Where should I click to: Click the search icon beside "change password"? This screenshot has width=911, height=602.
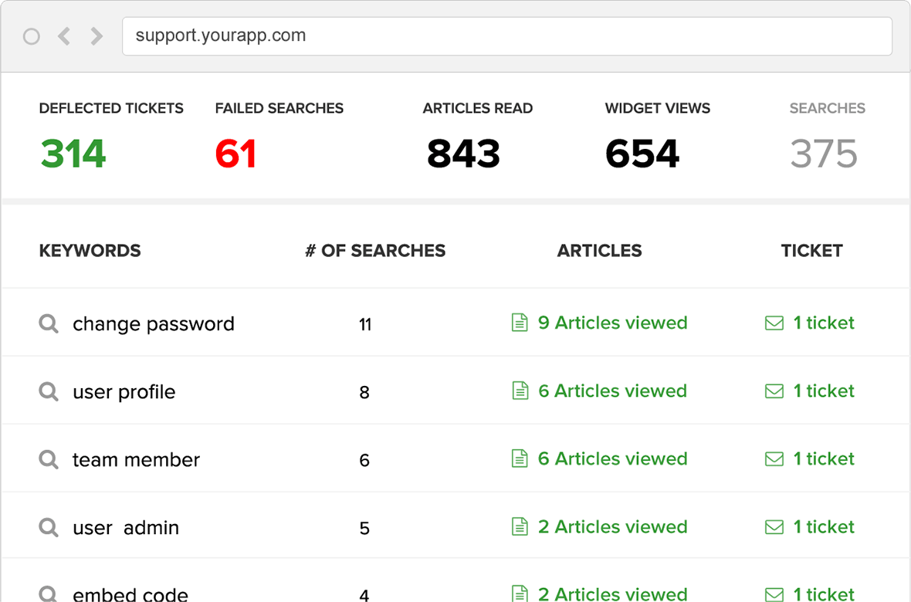point(48,324)
